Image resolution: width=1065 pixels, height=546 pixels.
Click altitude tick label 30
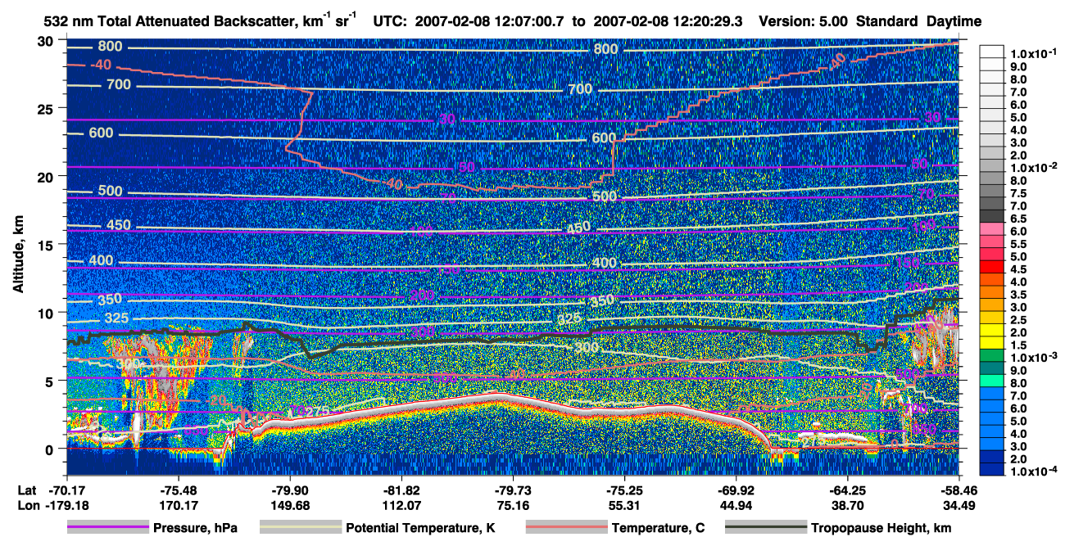47,41
